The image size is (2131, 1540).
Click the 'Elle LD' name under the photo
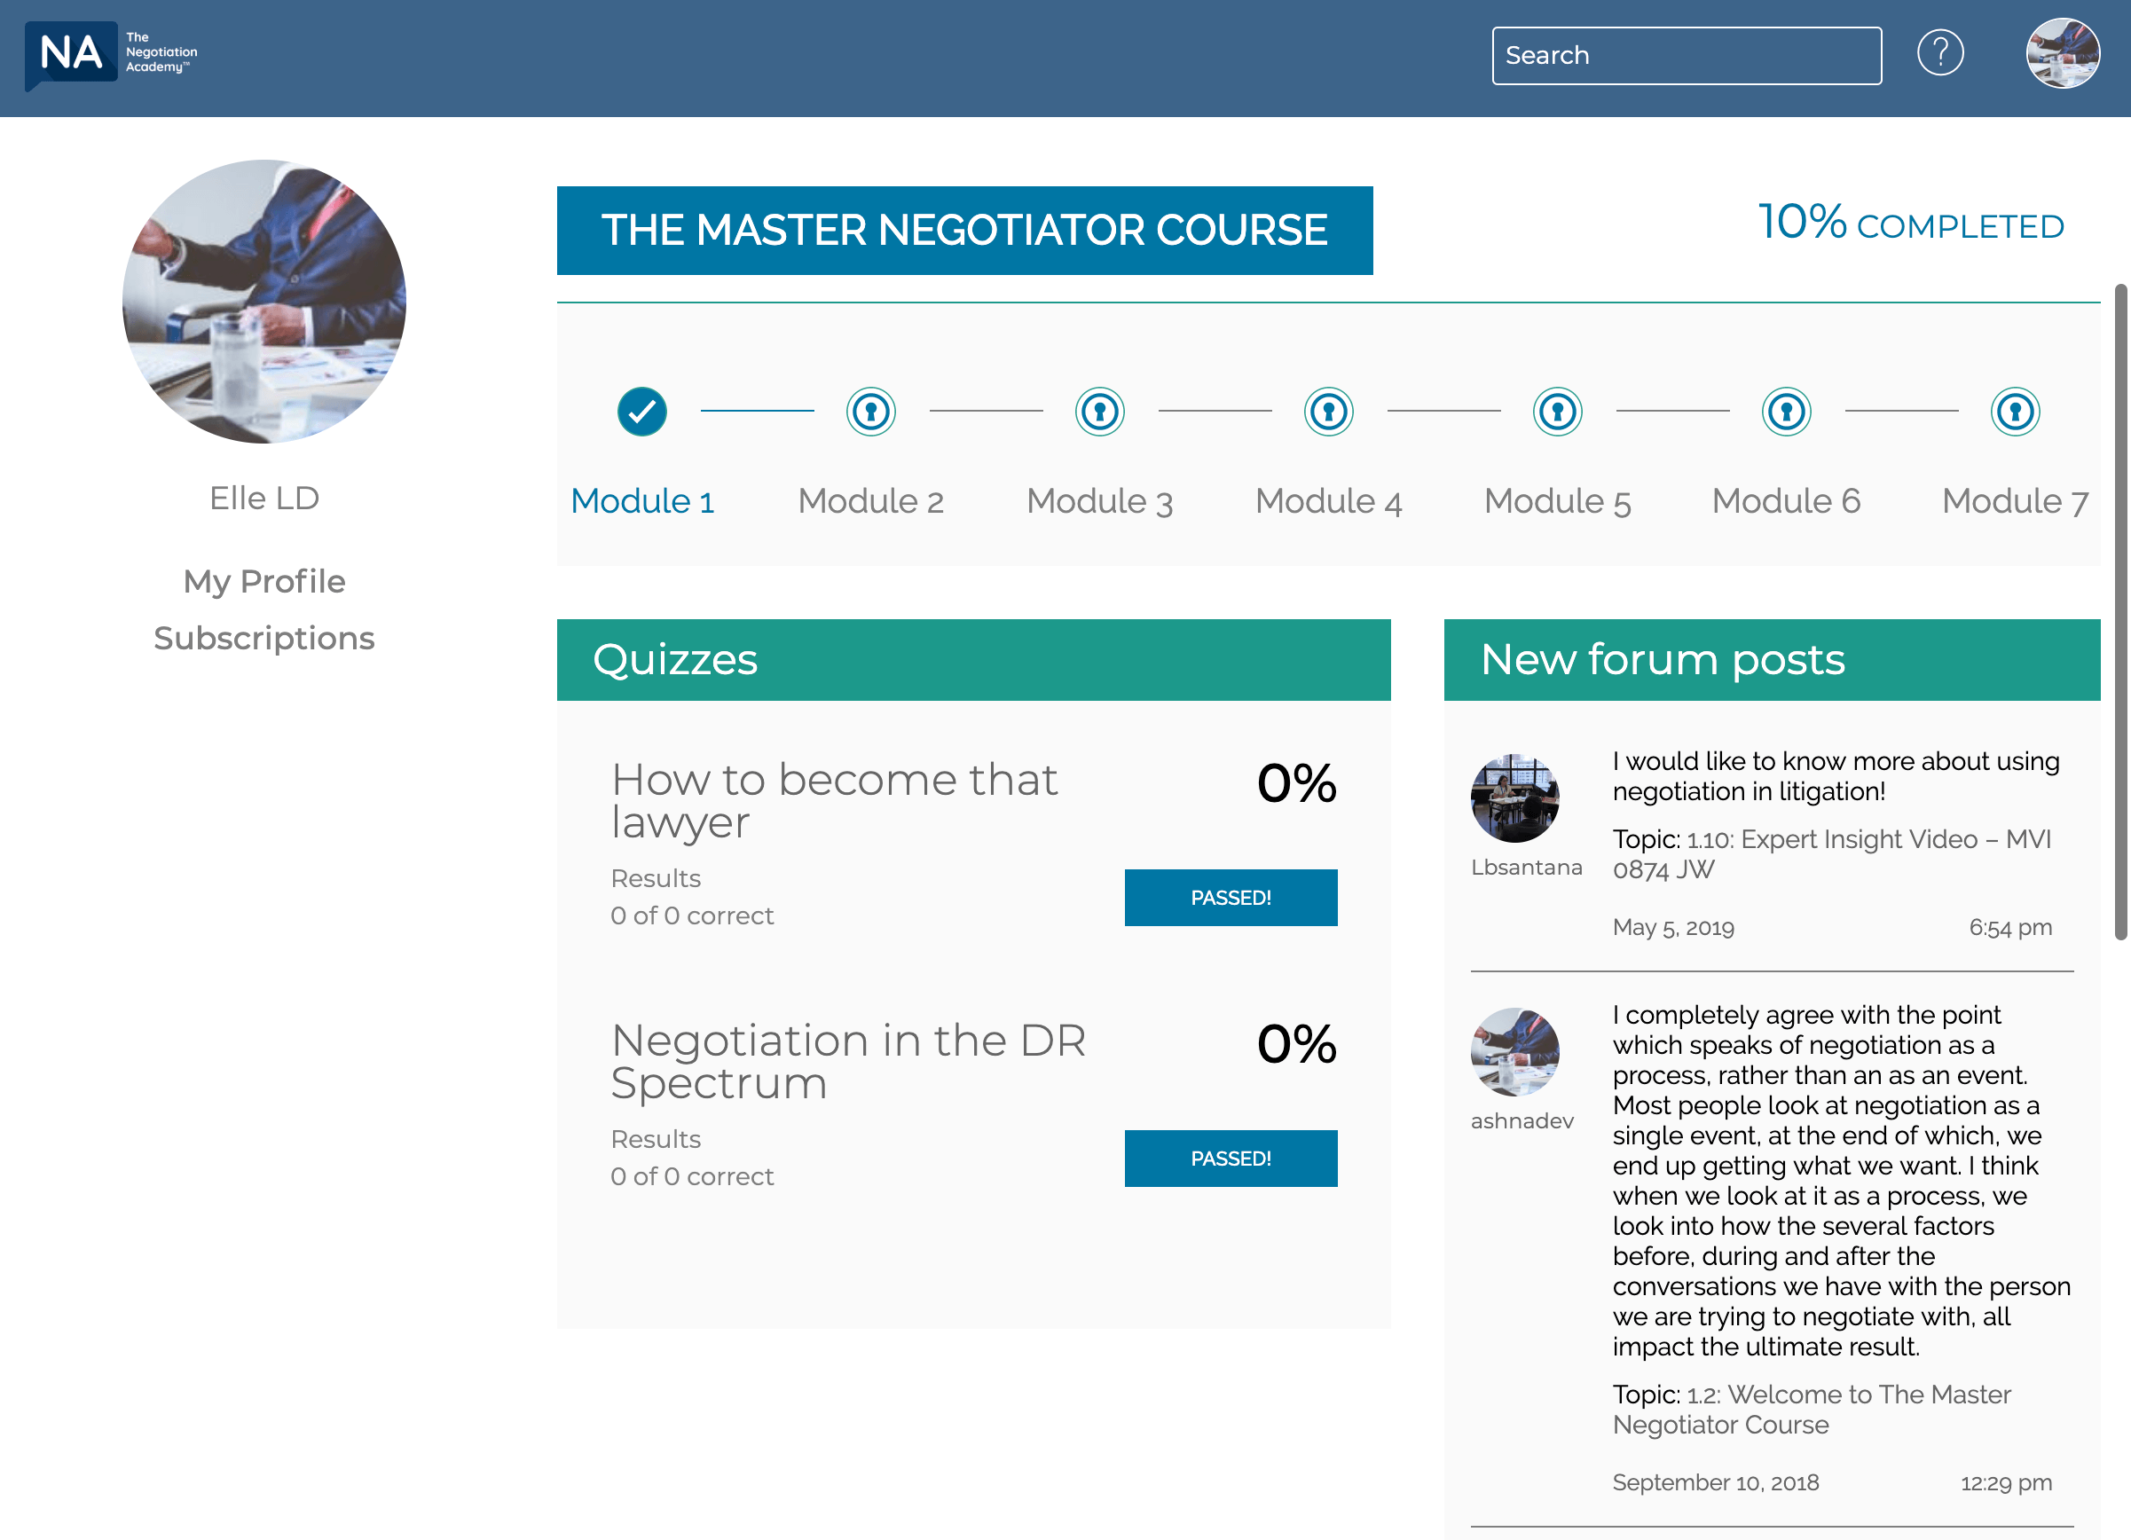(x=264, y=498)
